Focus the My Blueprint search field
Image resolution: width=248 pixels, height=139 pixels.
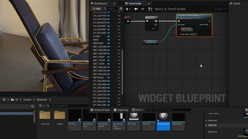click(x=111, y=8)
